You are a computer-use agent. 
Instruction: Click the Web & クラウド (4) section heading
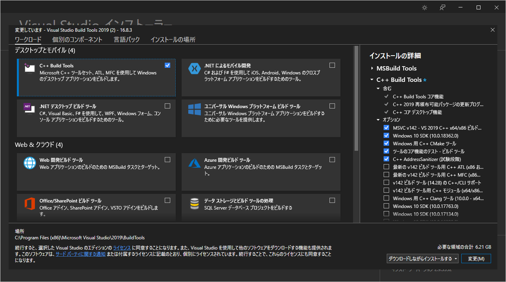pyautogui.click(x=39, y=145)
